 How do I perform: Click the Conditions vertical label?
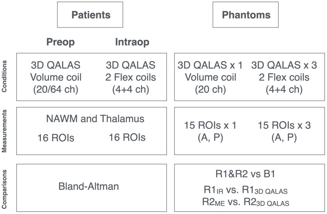[4, 76]
